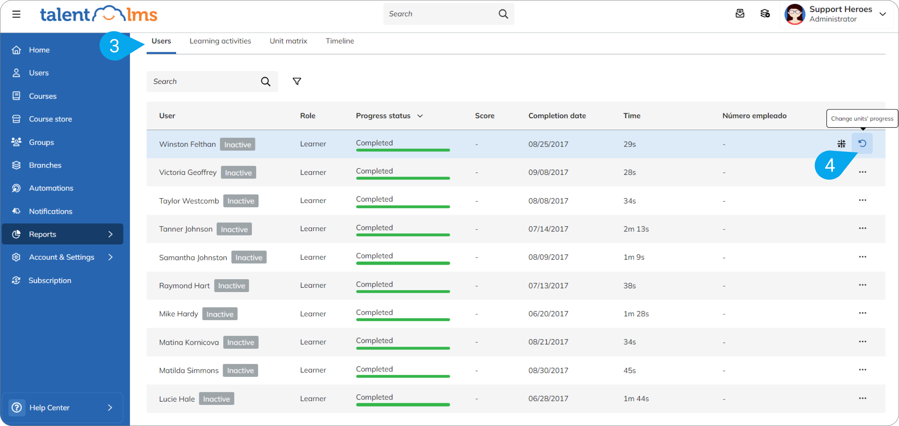Click the Home house icon
Image resolution: width=899 pixels, height=426 pixels.
(16, 50)
